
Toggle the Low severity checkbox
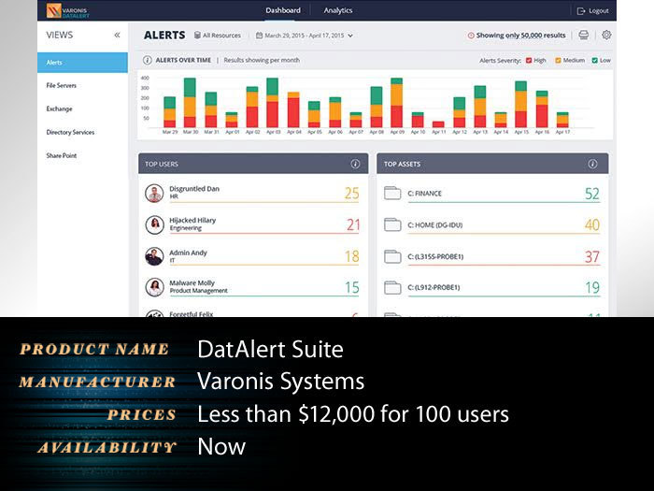pos(595,61)
